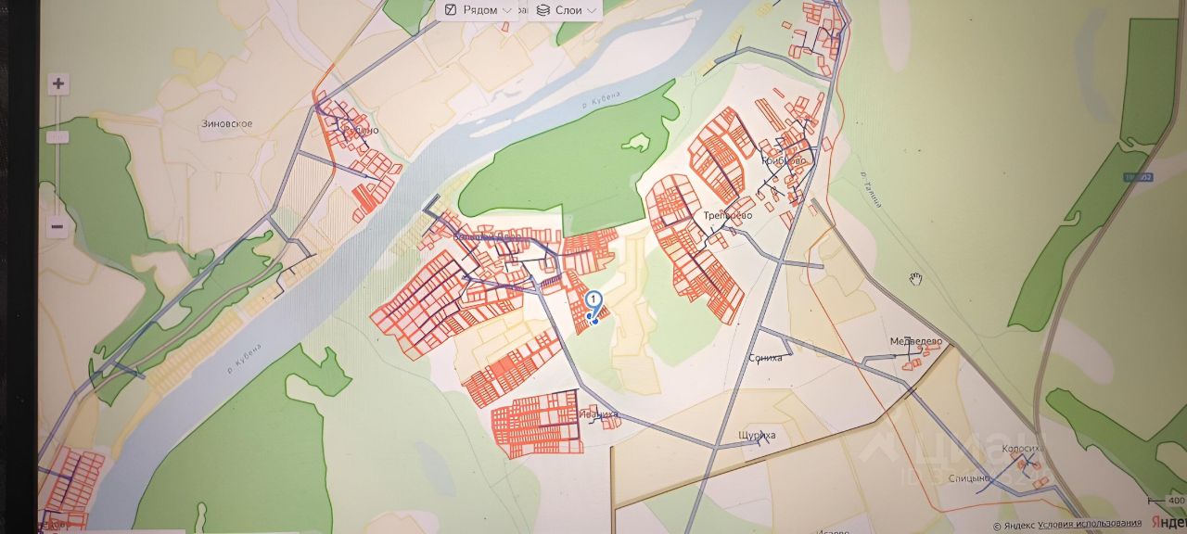Viewport: 1187px width, 534px height.
Task: Click the Зиновское village label
Action: click(x=226, y=123)
